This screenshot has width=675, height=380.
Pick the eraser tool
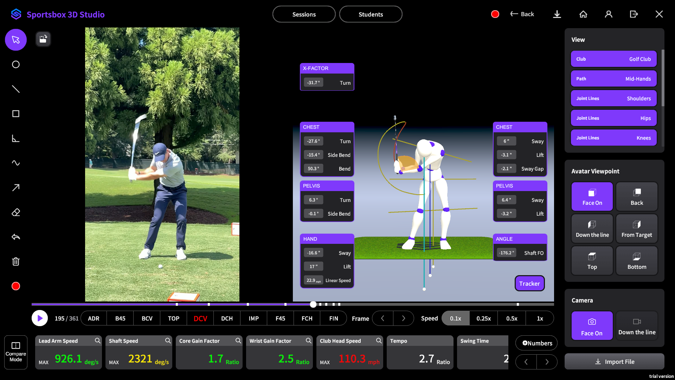[x=16, y=212]
